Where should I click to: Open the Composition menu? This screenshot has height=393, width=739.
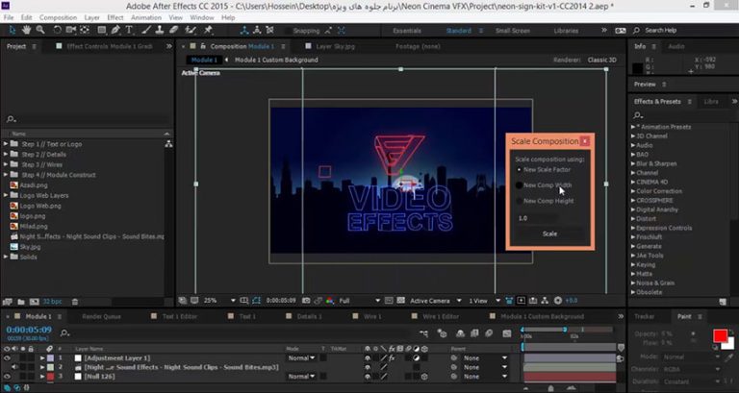pos(58,17)
